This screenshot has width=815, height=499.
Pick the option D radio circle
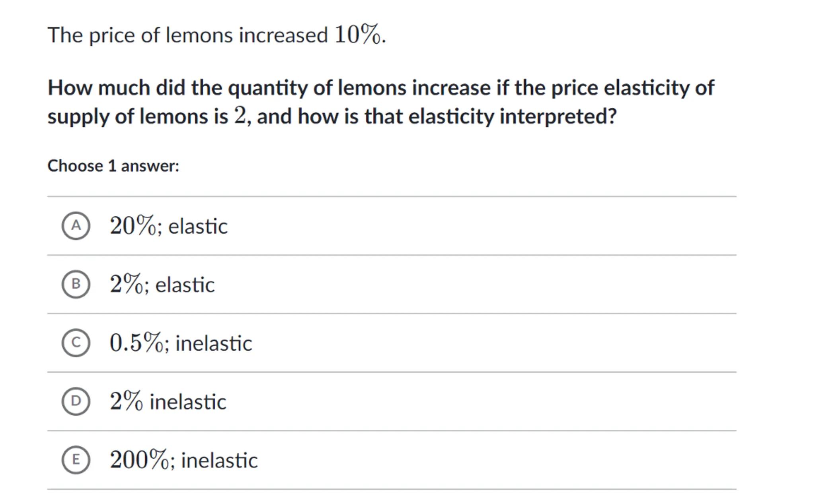tap(76, 401)
